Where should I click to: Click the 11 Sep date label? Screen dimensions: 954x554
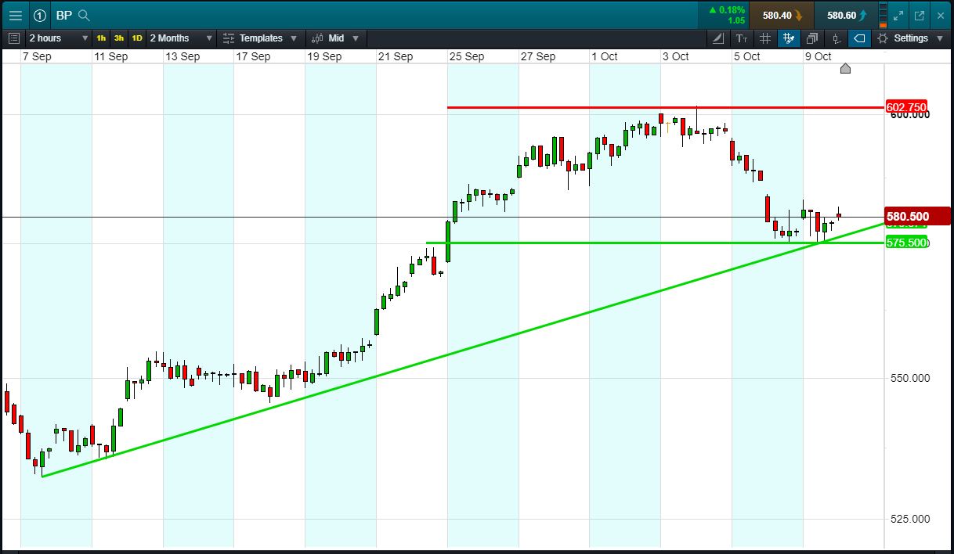pyautogui.click(x=110, y=56)
